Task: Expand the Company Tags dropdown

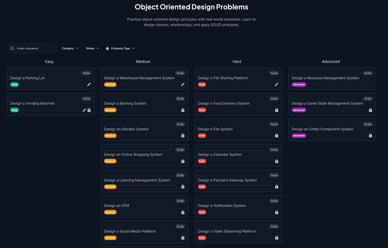Action: pyautogui.click(x=120, y=48)
